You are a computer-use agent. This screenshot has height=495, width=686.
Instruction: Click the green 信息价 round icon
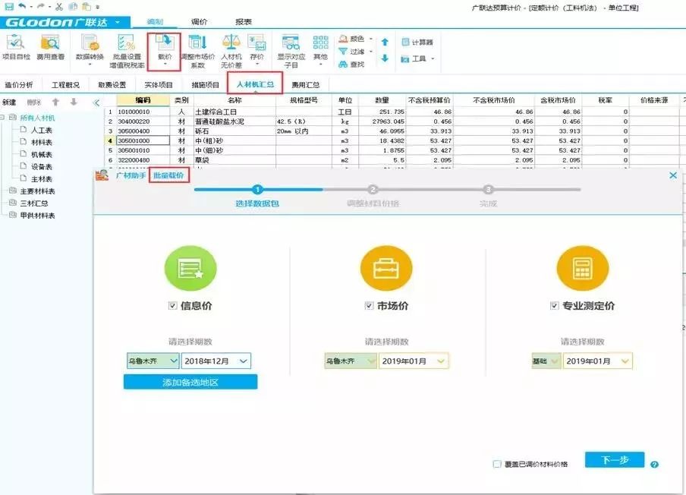pos(190,268)
